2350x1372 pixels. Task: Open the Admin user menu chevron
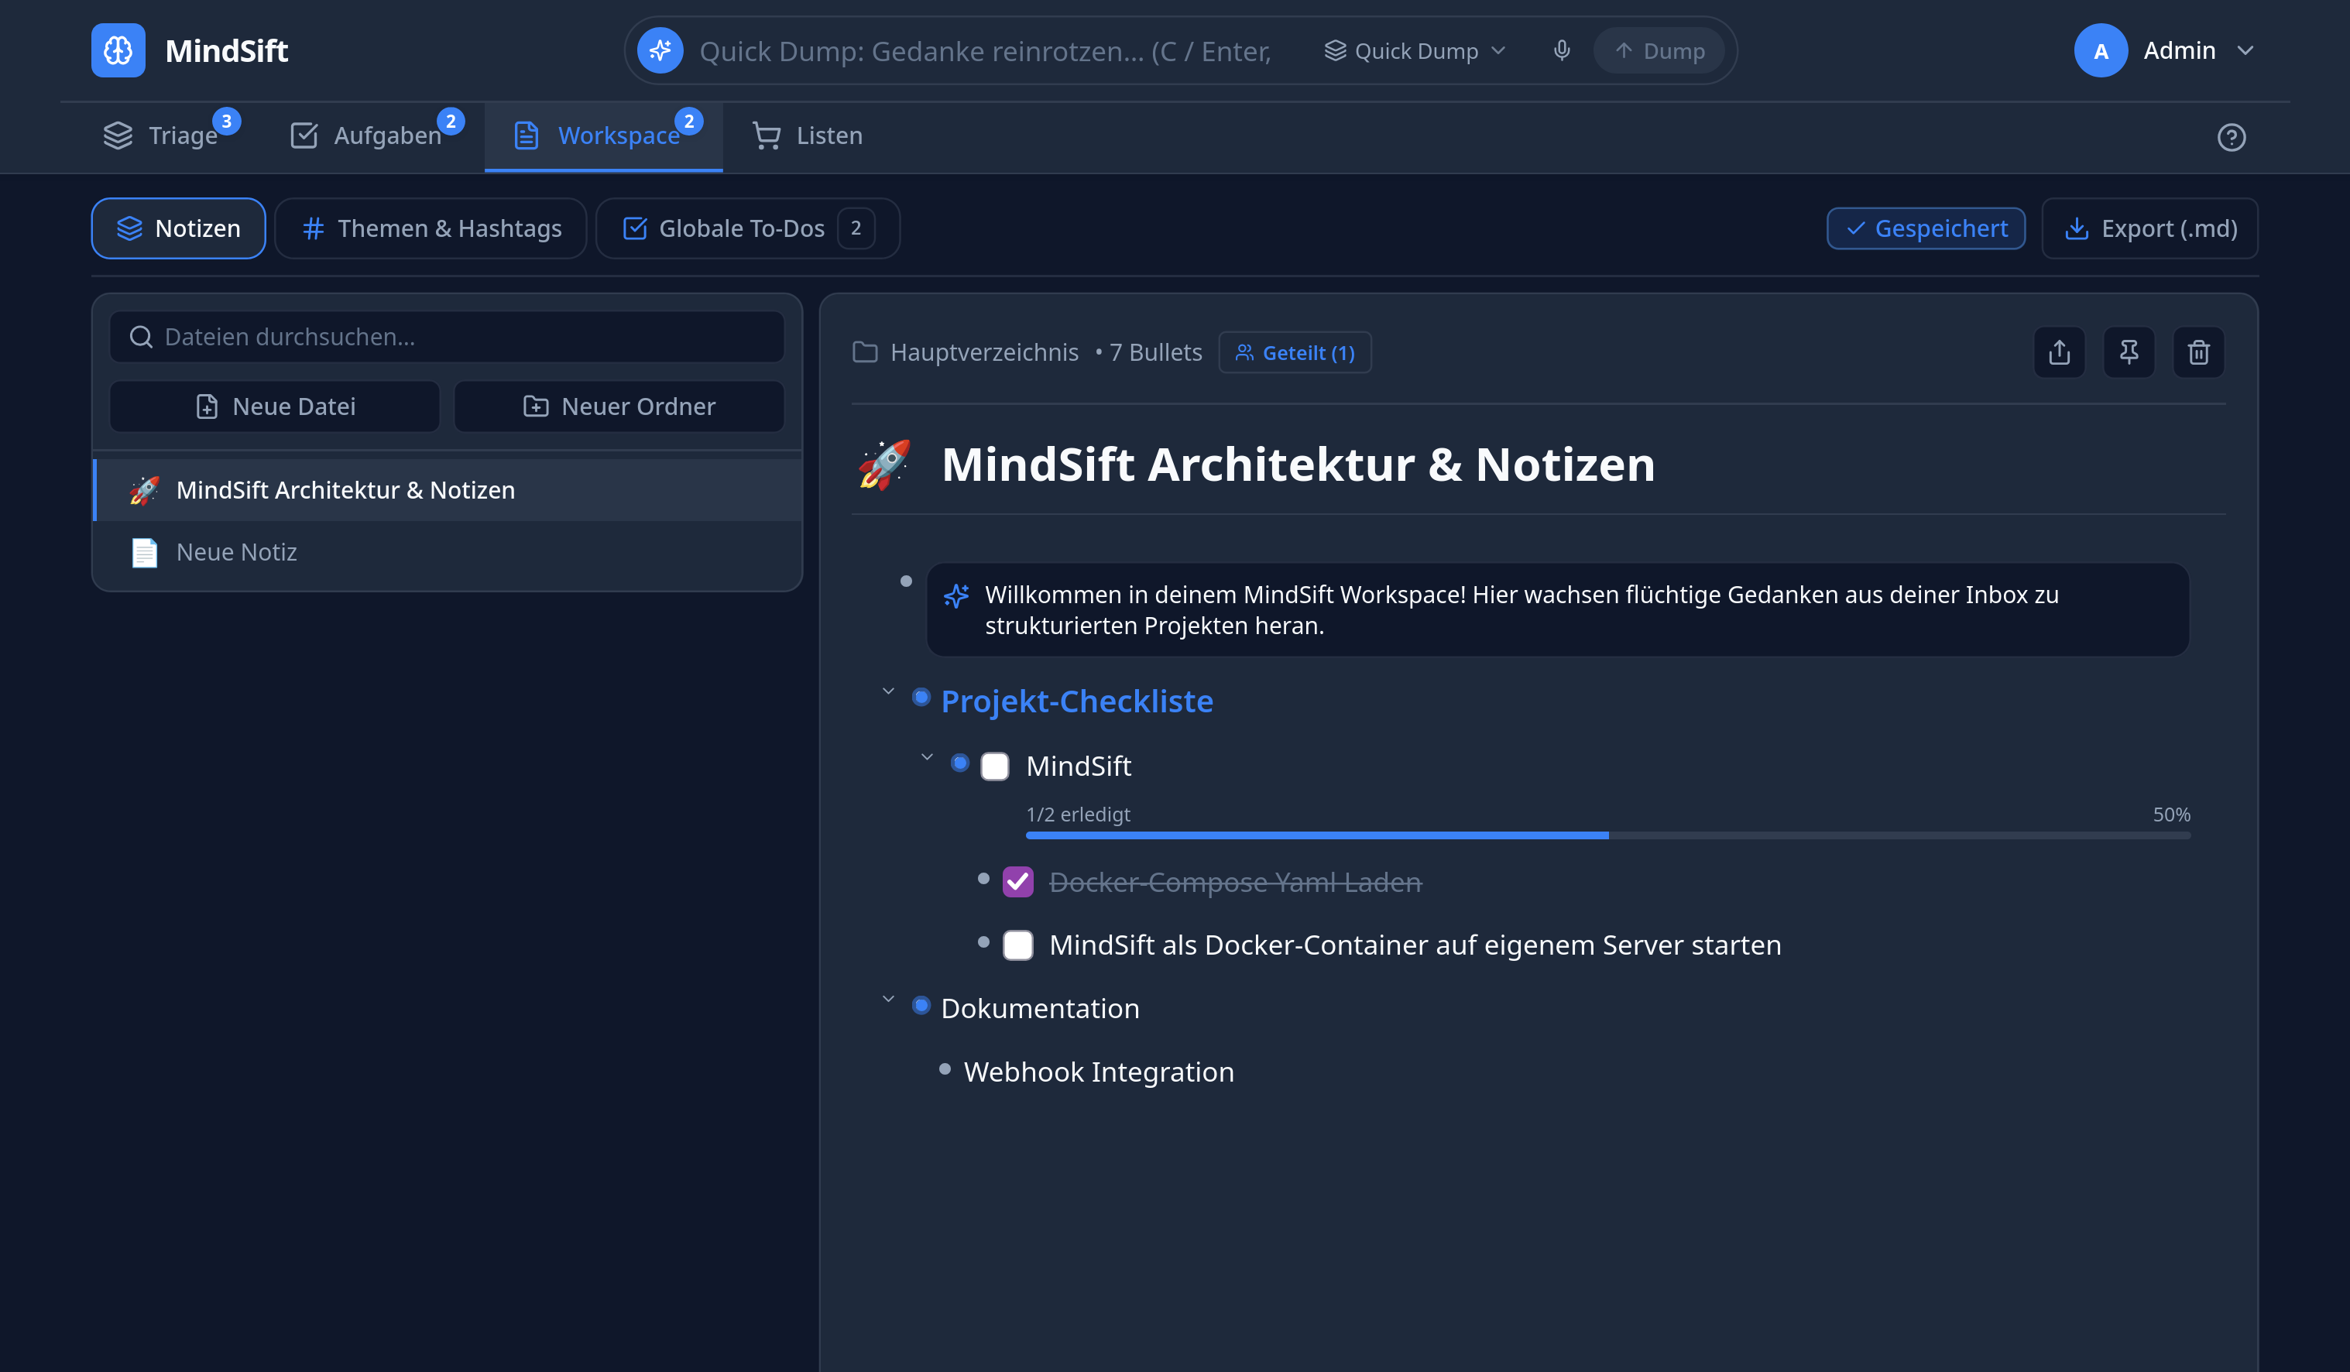click(x=2245, y=50)
